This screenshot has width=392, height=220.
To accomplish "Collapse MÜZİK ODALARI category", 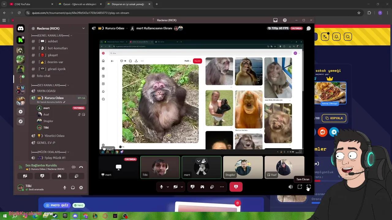I will [x=50, y=152].
